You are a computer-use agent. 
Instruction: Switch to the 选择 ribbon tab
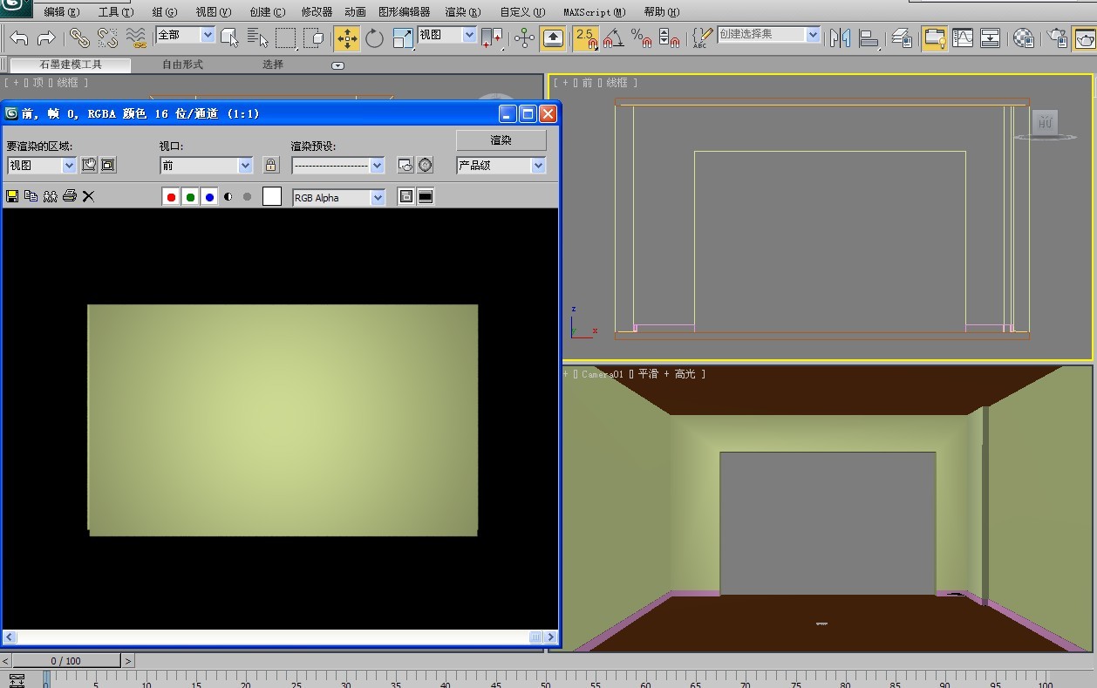point(273,65)
